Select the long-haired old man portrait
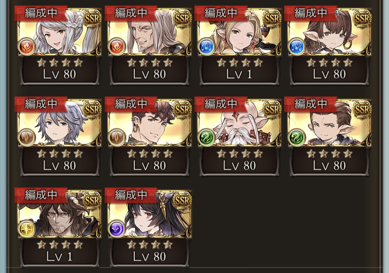The height and width of the screenshot is (273, 389). point(149,32)
